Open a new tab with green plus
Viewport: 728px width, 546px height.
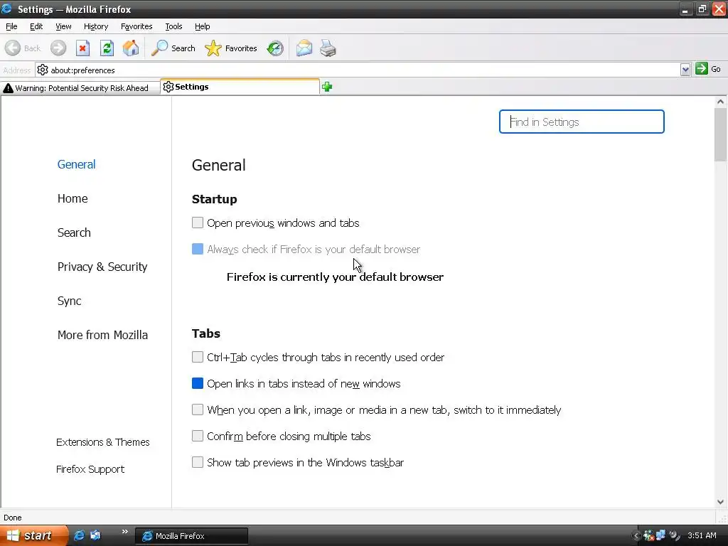coord(327,87)
